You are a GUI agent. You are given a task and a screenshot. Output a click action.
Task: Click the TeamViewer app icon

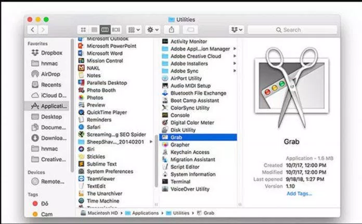[x=82, y=178]
